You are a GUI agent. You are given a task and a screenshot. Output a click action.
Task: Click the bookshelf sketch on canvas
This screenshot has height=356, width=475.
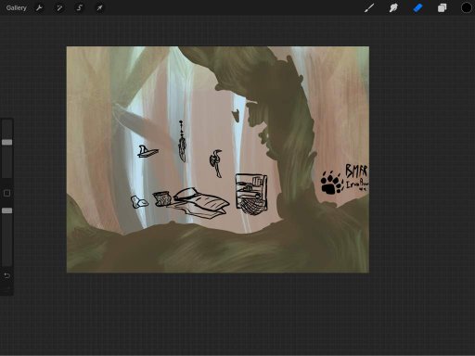(x=251, y=194)
